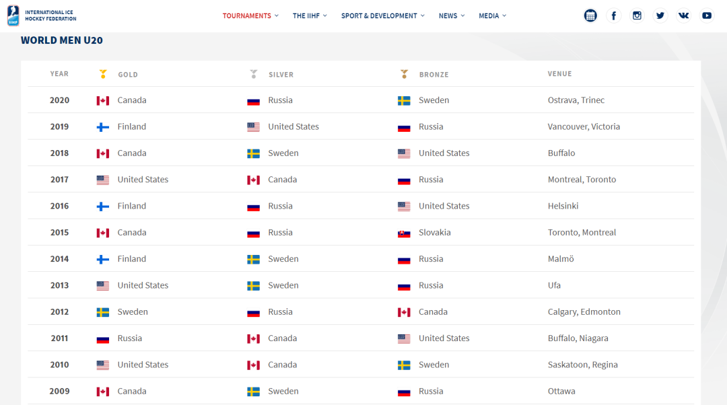This screenshot has width=727, height=405.
Task: Open the IIHF Instagram icon
Action: pos(637,15)
